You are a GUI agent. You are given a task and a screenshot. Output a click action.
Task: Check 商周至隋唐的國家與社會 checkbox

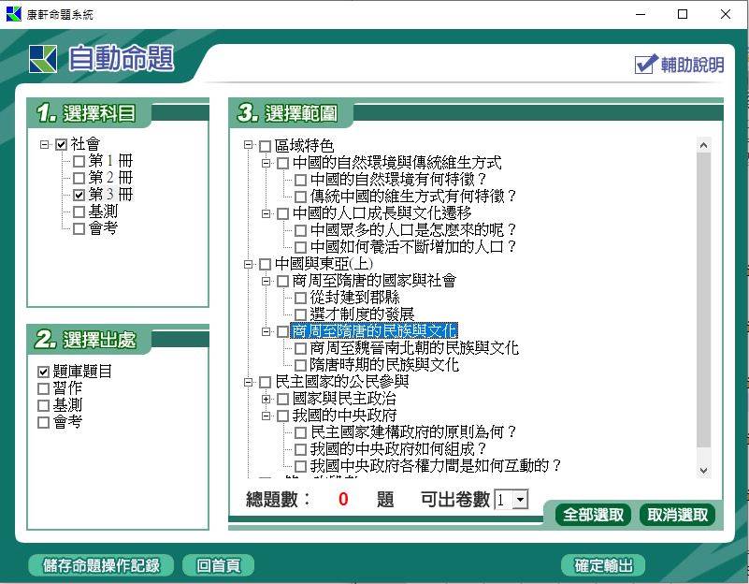282,281
